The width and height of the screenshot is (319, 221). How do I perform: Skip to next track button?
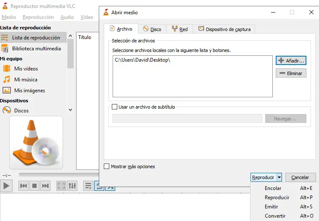point(45,186)
